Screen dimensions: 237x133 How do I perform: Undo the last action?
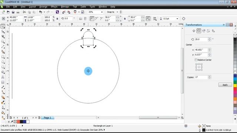(40, 12)
